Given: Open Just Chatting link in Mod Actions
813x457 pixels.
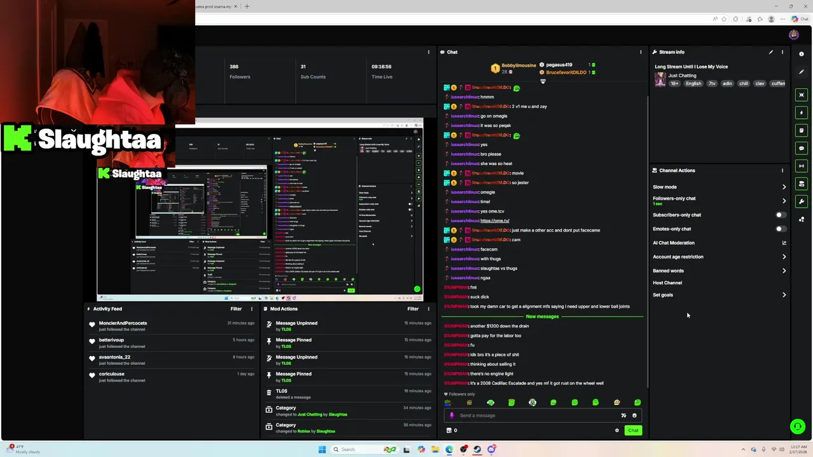Looking at the screenshot, I should click(310, 414).
